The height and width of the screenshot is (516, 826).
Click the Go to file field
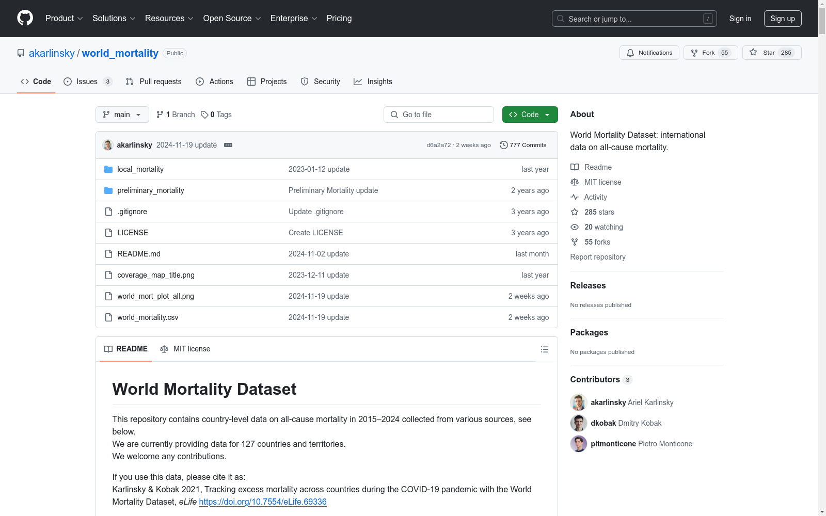439,115
